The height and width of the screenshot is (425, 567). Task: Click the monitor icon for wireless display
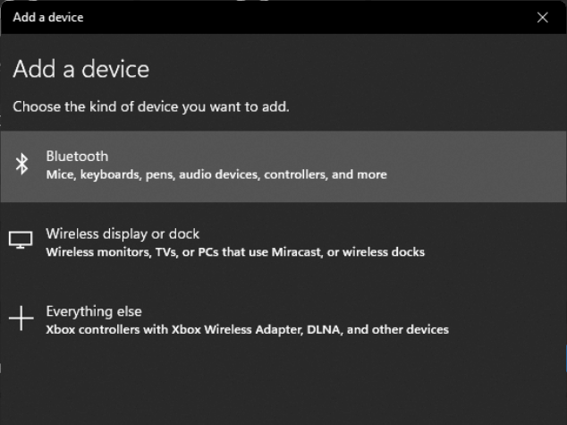(x=21, y=240)
